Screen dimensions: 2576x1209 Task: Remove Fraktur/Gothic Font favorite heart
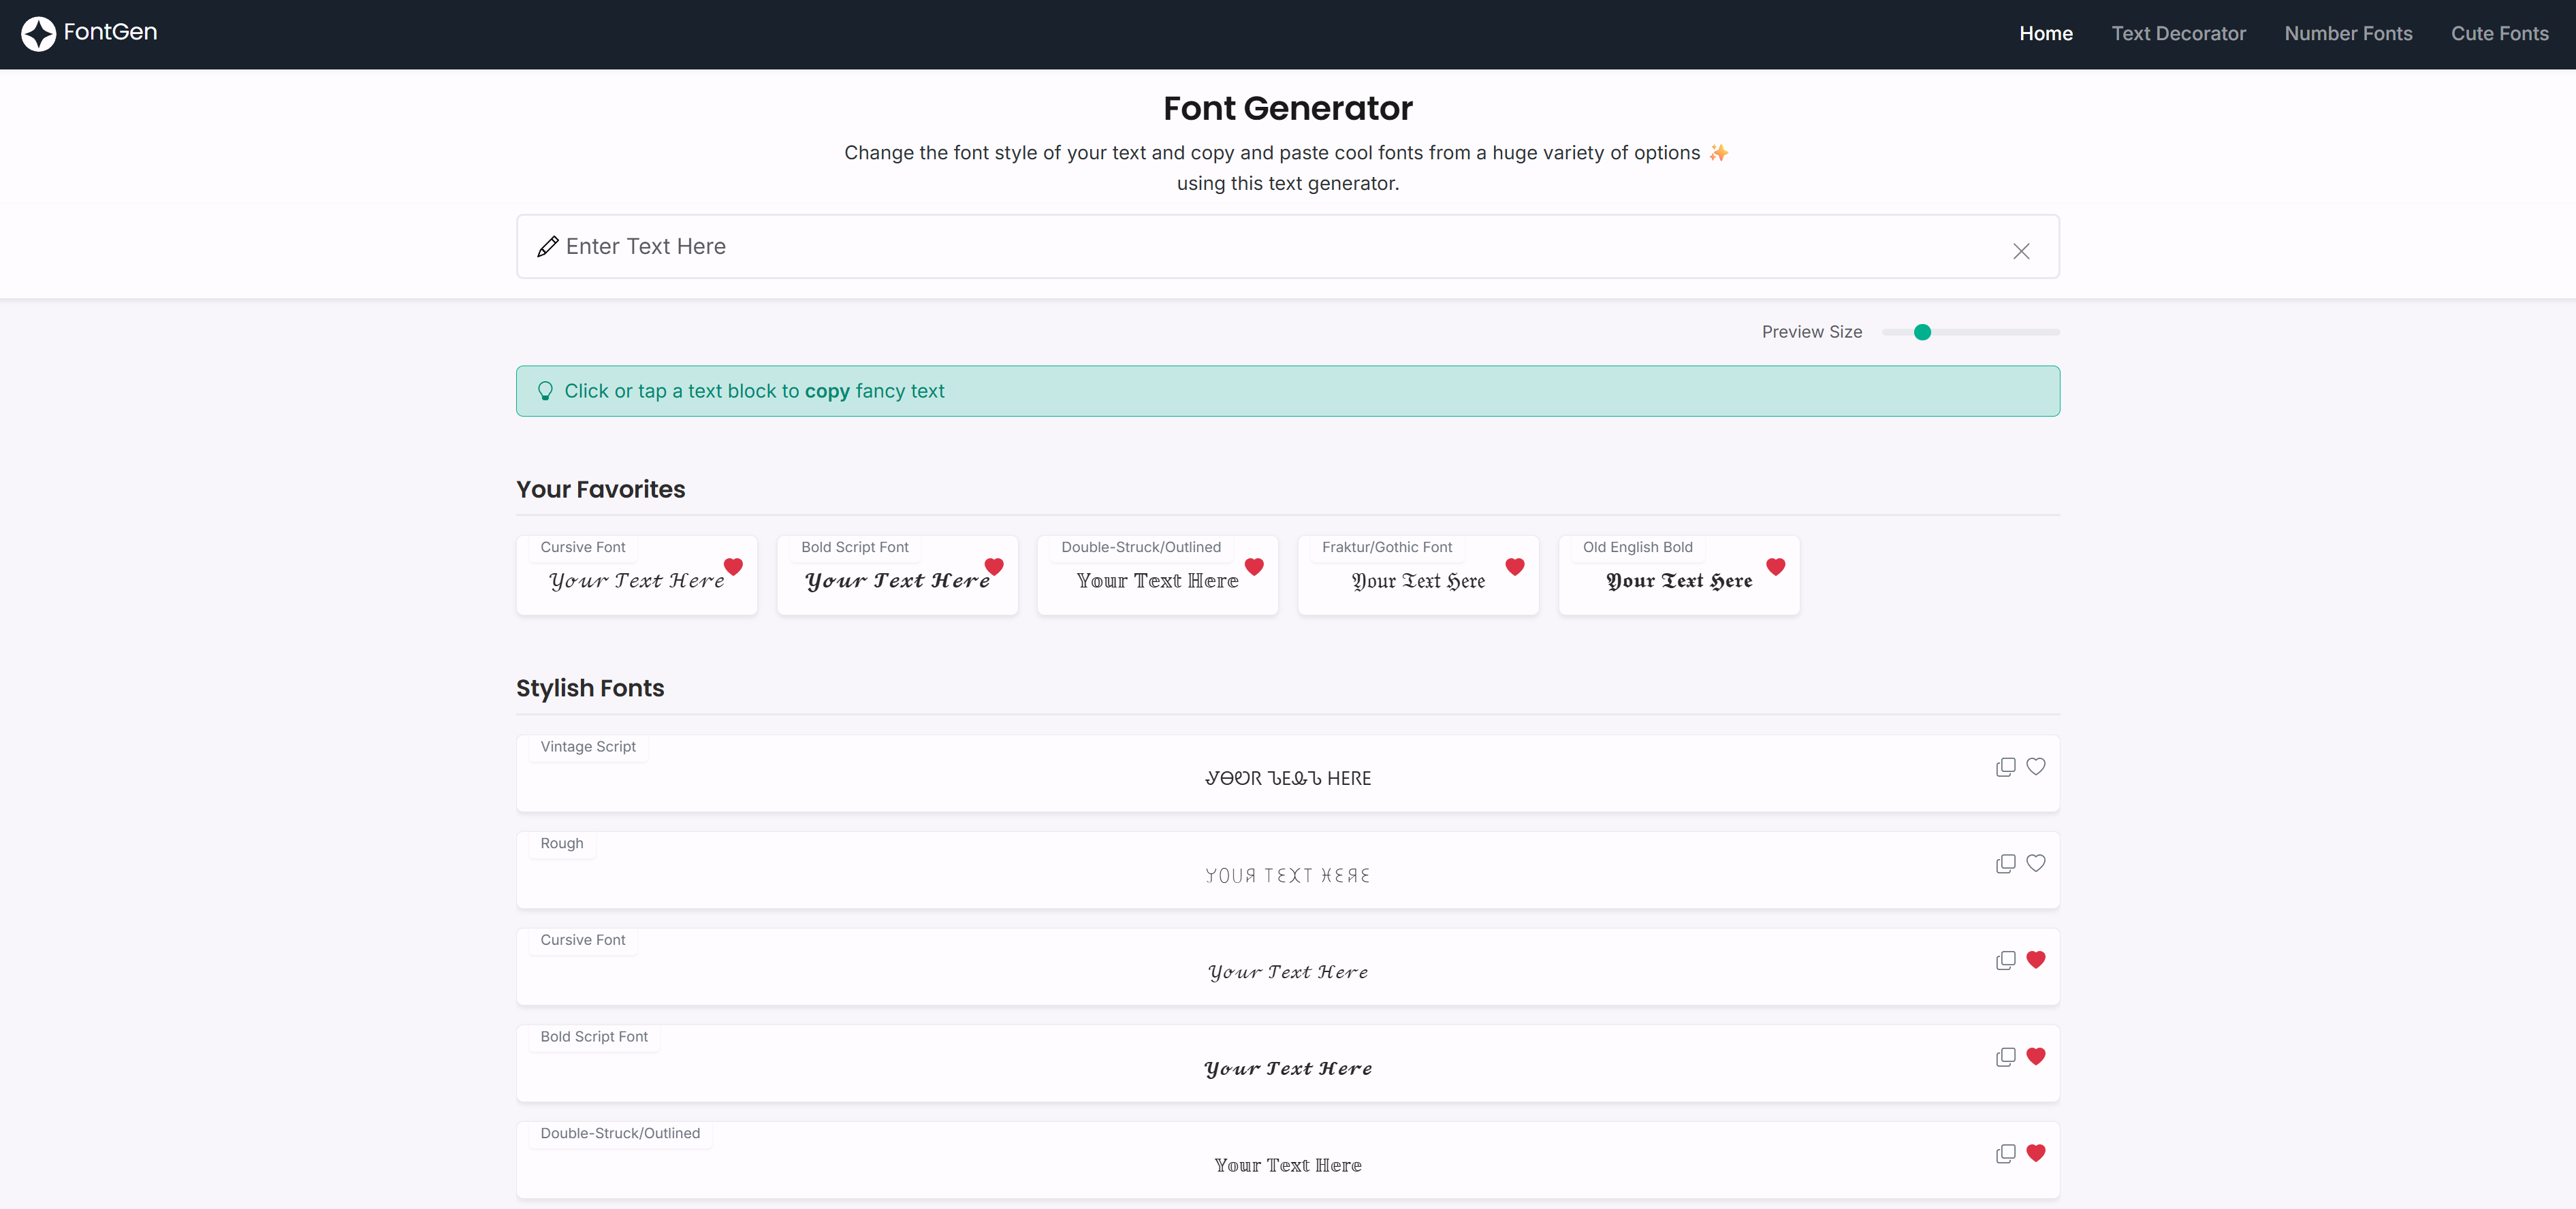[x=1514, y=567]
